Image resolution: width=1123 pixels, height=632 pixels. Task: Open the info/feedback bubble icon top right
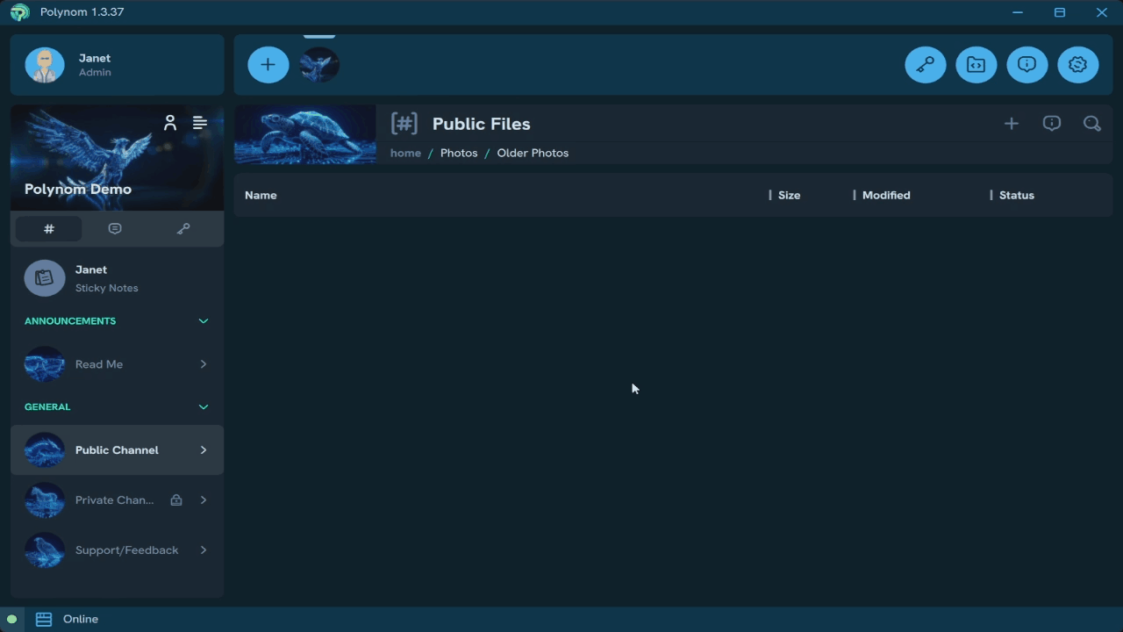[x=1027, y=64]
